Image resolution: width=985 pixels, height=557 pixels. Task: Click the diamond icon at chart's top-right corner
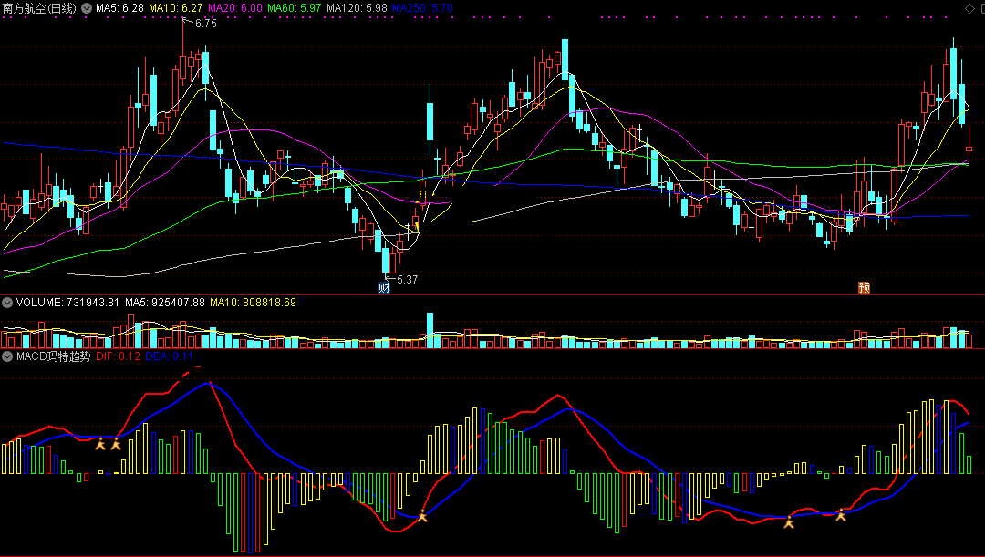tap(969, 9)
